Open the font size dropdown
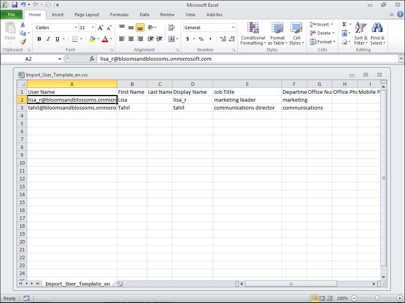Image resolution: width=405 pixels, height=303 pixels. 93,28
